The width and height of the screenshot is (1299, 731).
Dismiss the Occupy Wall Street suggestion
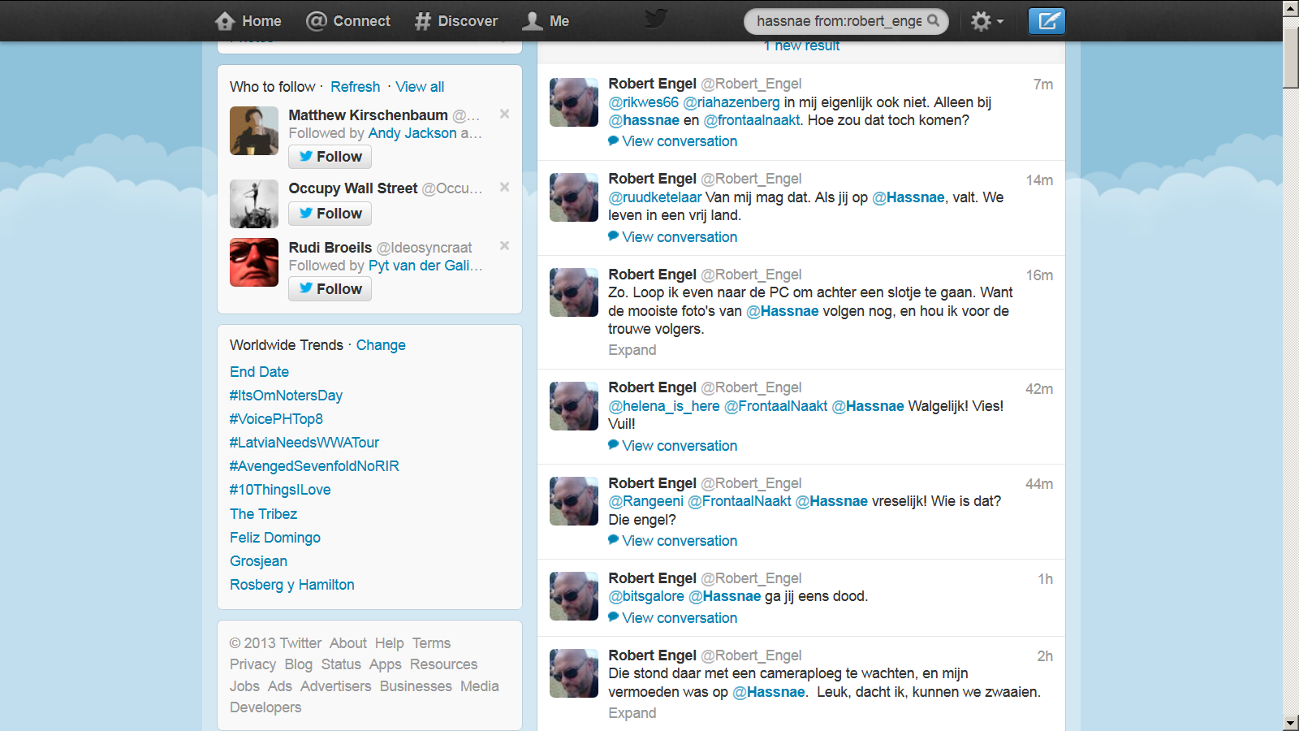point(504,187)
